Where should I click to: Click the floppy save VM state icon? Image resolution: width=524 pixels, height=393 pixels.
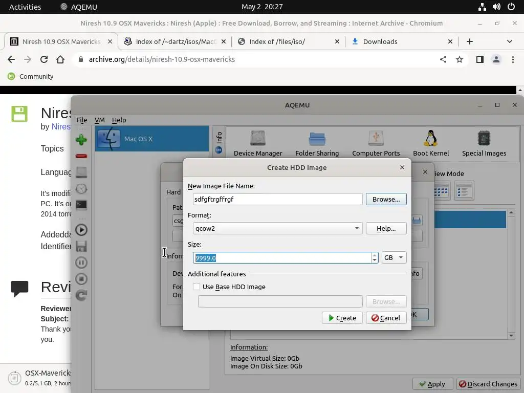point(81,246)
